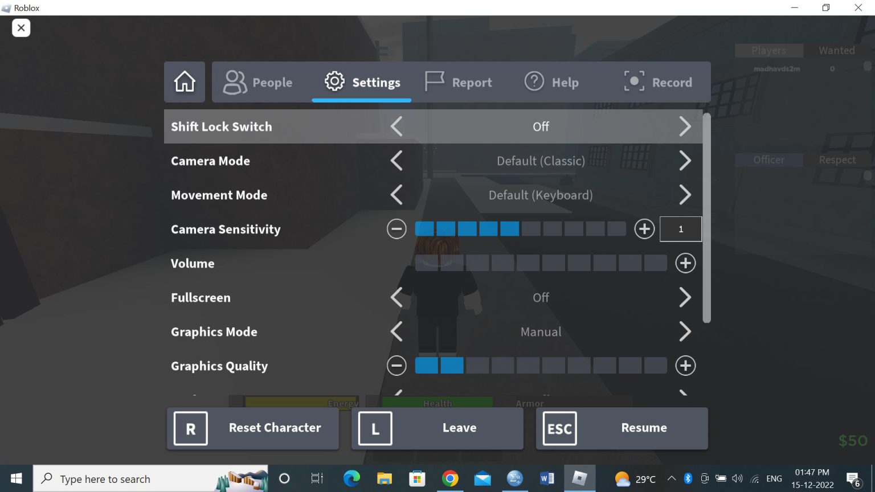
Task: Click the camera sensitivity value input field
Action: point(681,228)
